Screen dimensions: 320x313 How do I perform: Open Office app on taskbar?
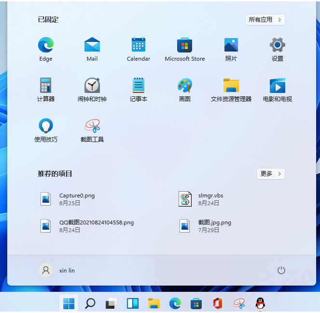pyautogui.click(x=217, y=303)
